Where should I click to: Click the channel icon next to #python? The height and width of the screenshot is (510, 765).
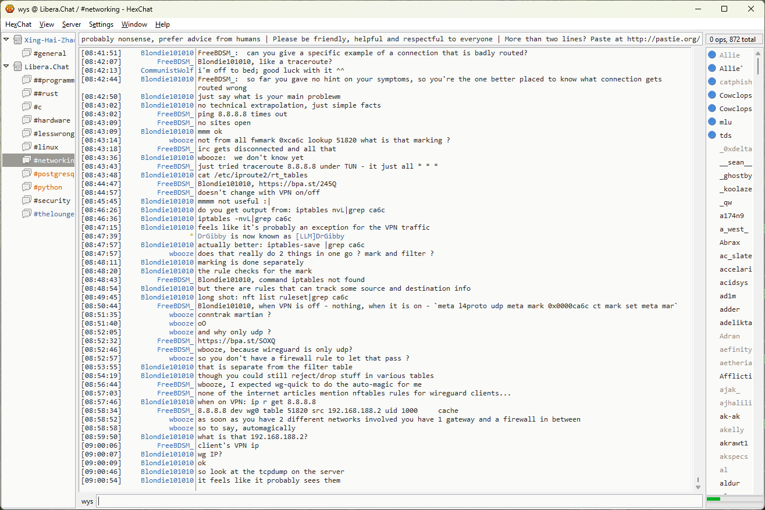26,187
